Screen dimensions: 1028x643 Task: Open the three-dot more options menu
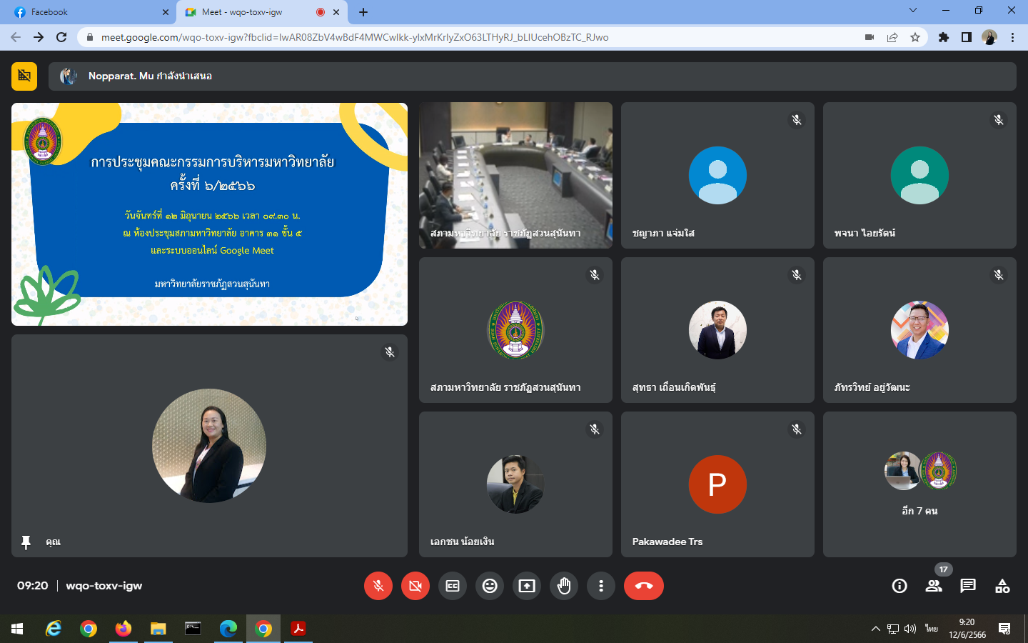click(601, 586)
